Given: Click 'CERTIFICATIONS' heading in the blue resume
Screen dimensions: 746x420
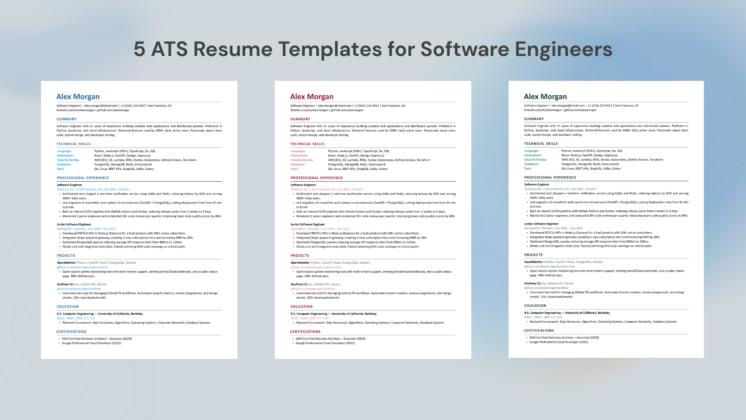Looking at the screenshot, I should pyautogui.click(x=71, y=332).
